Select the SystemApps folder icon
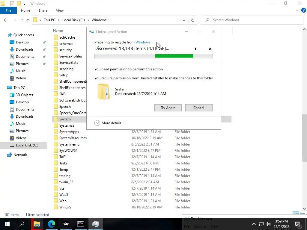The width and height of the screenshot is (307, 230). pyautogui.click(x=56, y=132)
